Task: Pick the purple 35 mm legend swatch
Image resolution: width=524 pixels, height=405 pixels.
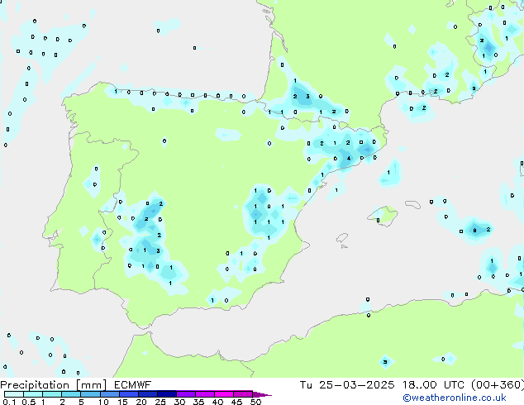Action: pos(205,394)
